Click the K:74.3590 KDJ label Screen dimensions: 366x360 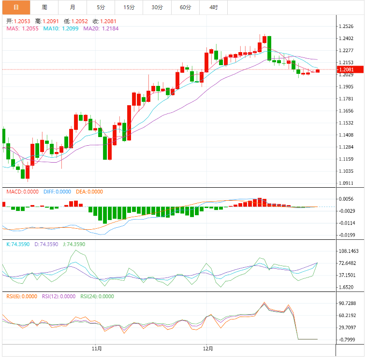click(x=18, y=245)
